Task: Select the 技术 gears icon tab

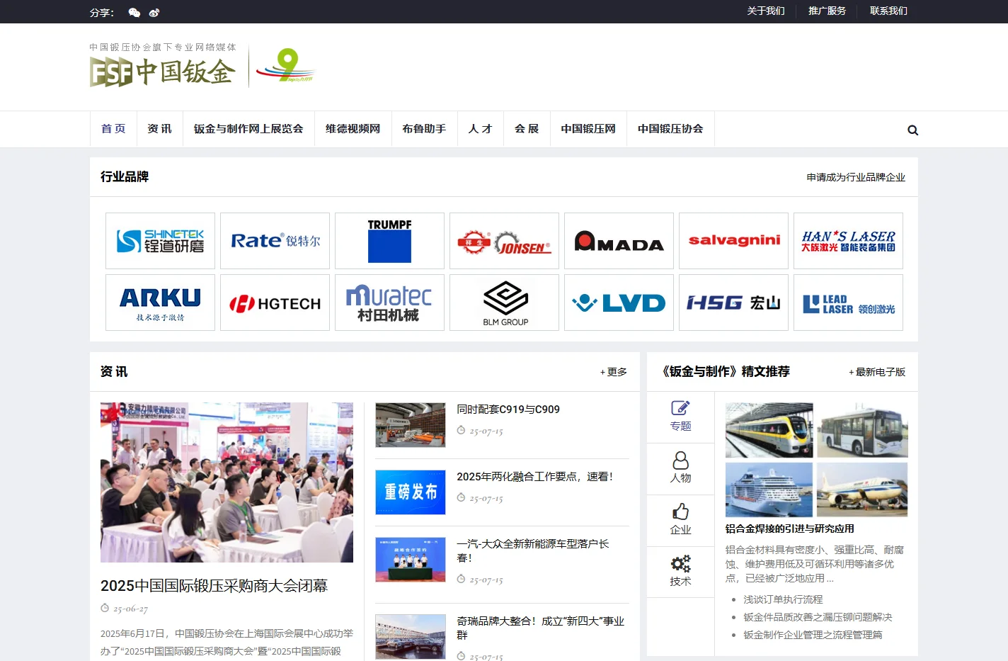Action: 680,572
